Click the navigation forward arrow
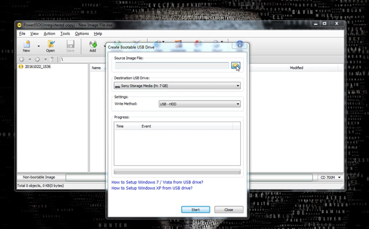 37,59
